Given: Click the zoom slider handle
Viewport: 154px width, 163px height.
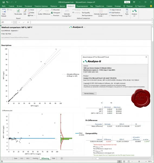Looking at the screenshot, I should [139, 161].
